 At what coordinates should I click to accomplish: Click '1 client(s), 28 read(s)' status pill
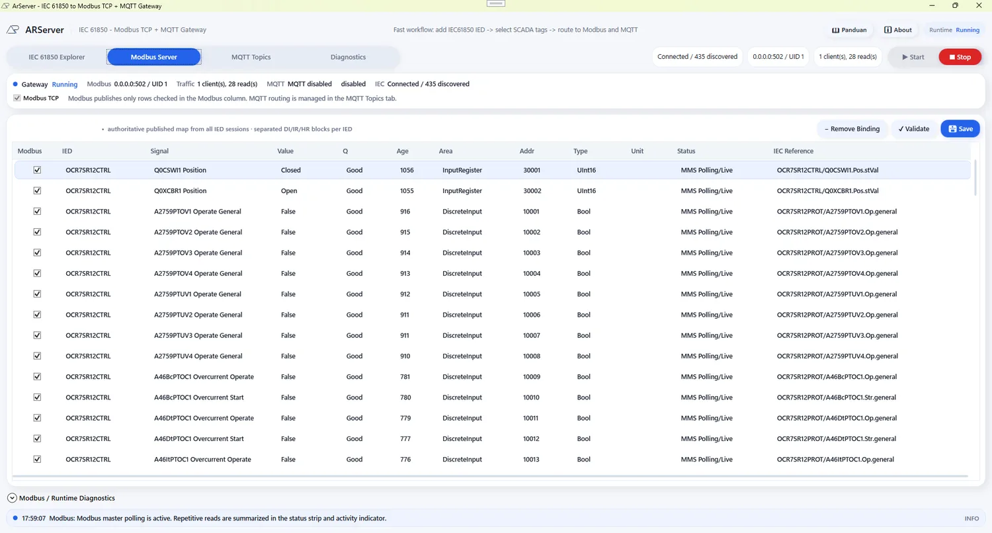point(848,57)
